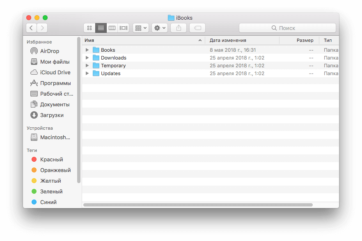Switch to icon view
Viewport: 362px width, 241px height.
89,28
